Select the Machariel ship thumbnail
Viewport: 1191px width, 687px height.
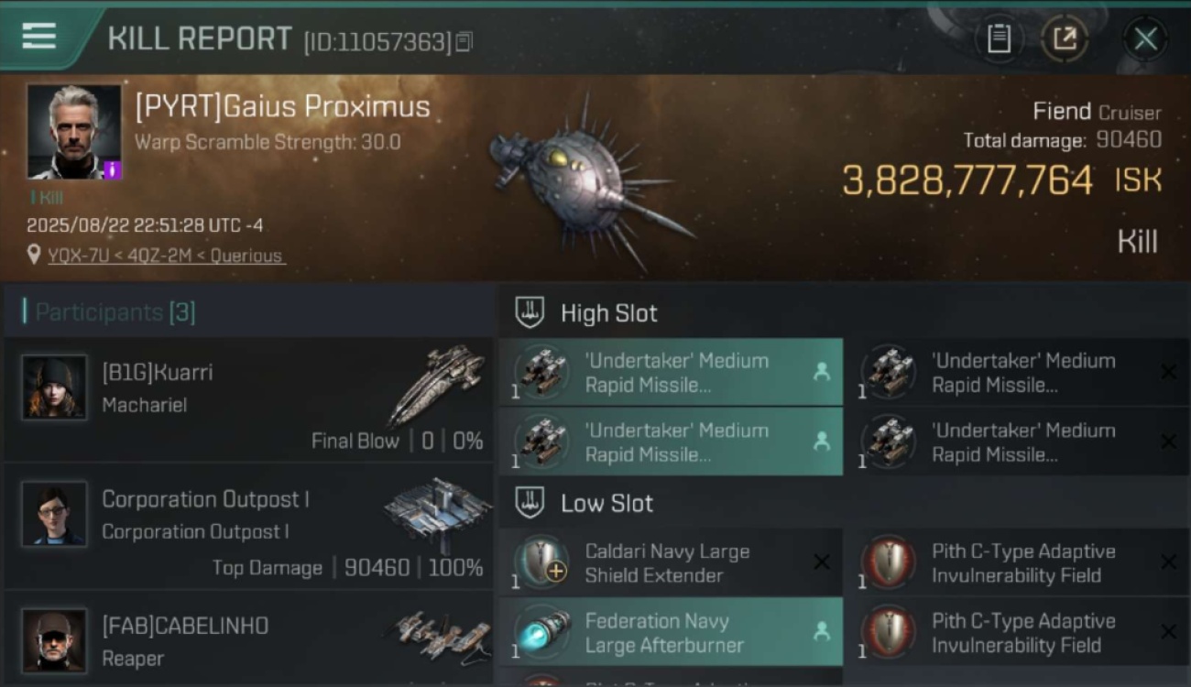(437, 385)
